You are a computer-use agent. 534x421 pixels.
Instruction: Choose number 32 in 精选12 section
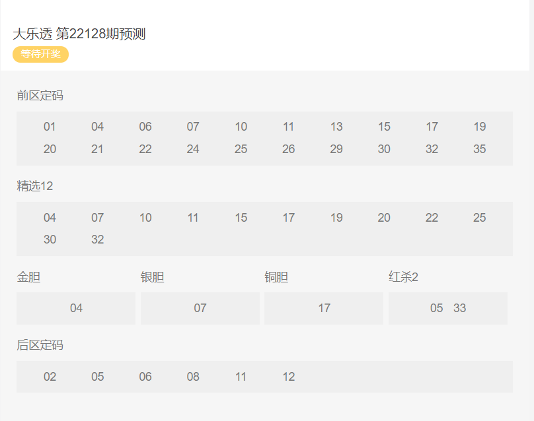click(x=97, y=240)
